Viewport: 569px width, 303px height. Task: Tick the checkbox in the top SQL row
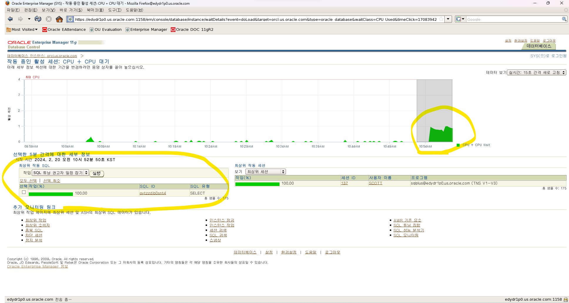tap(24, 192)
